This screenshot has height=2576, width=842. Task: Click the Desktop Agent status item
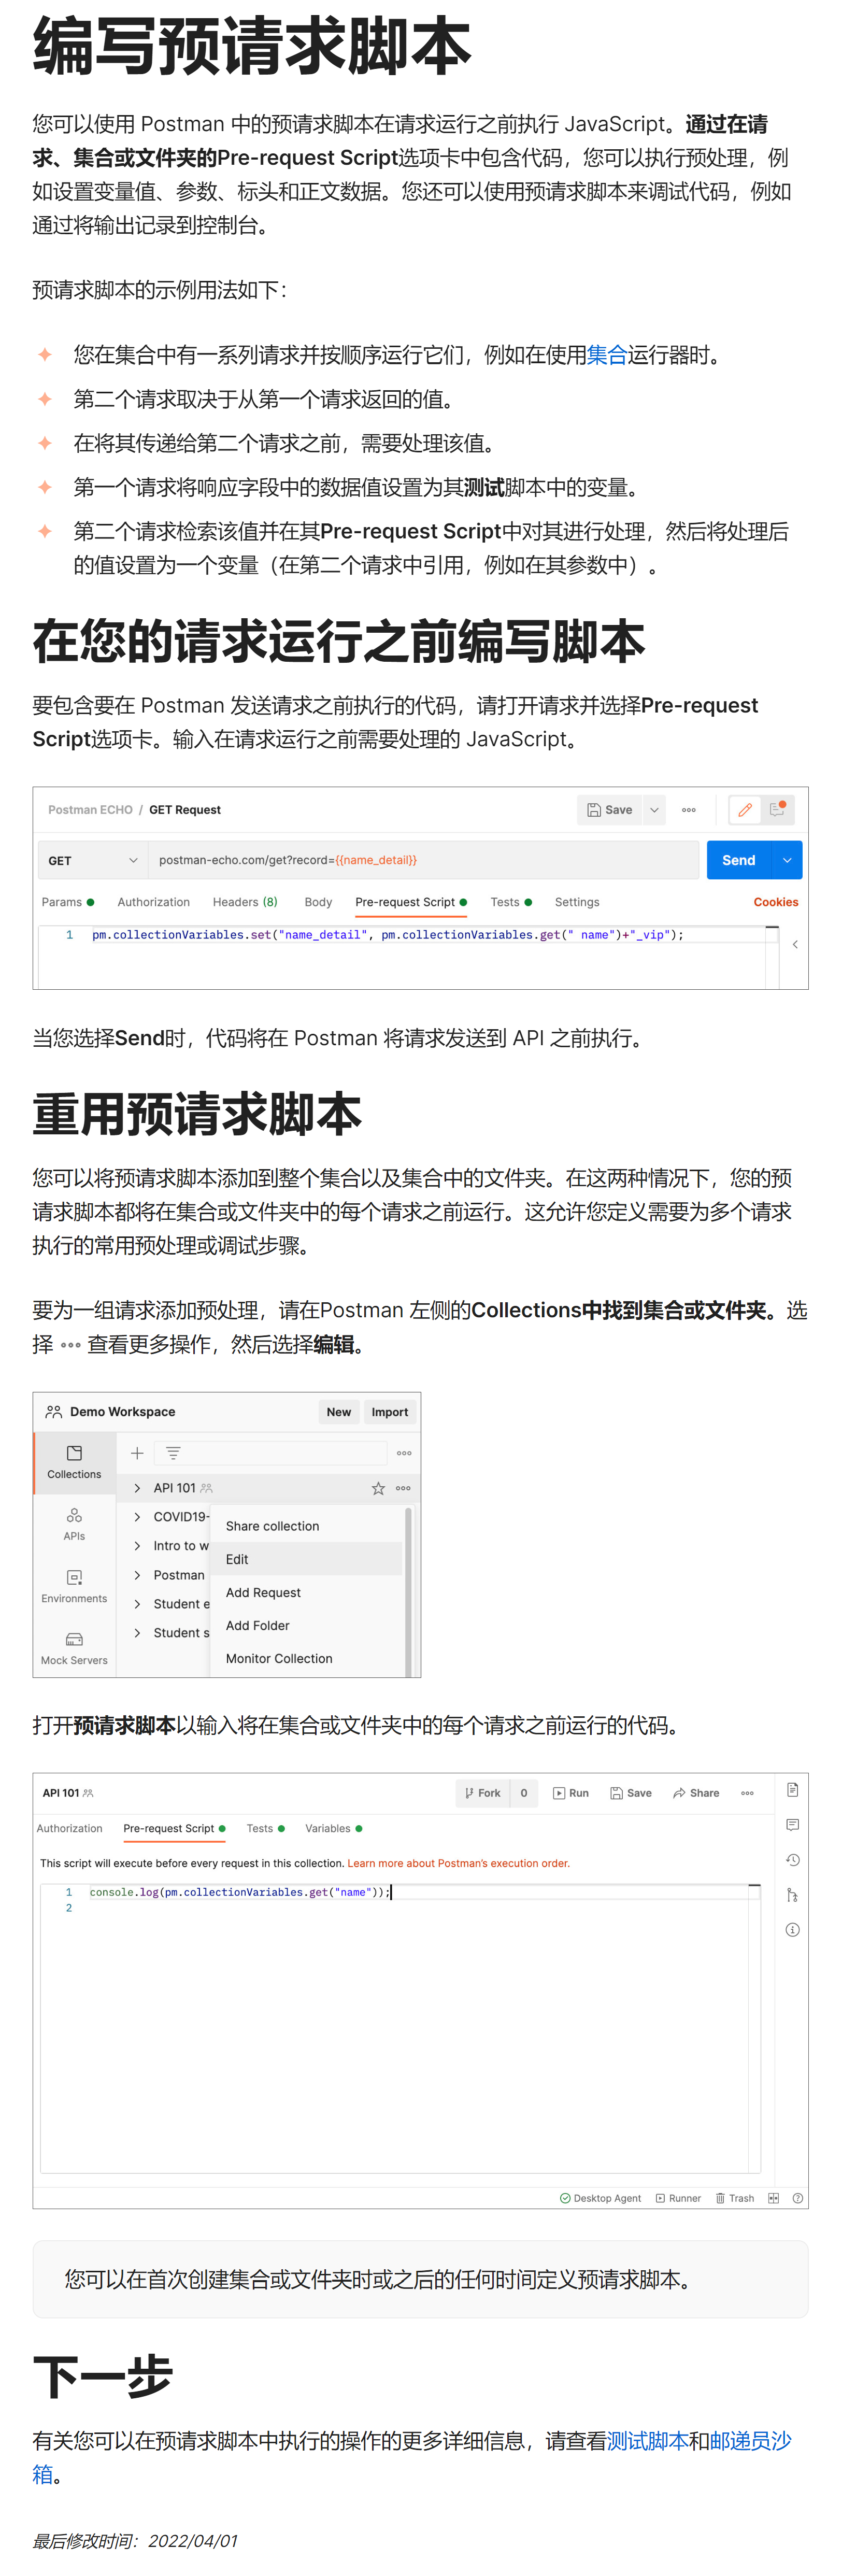(x=600, y=2198)
